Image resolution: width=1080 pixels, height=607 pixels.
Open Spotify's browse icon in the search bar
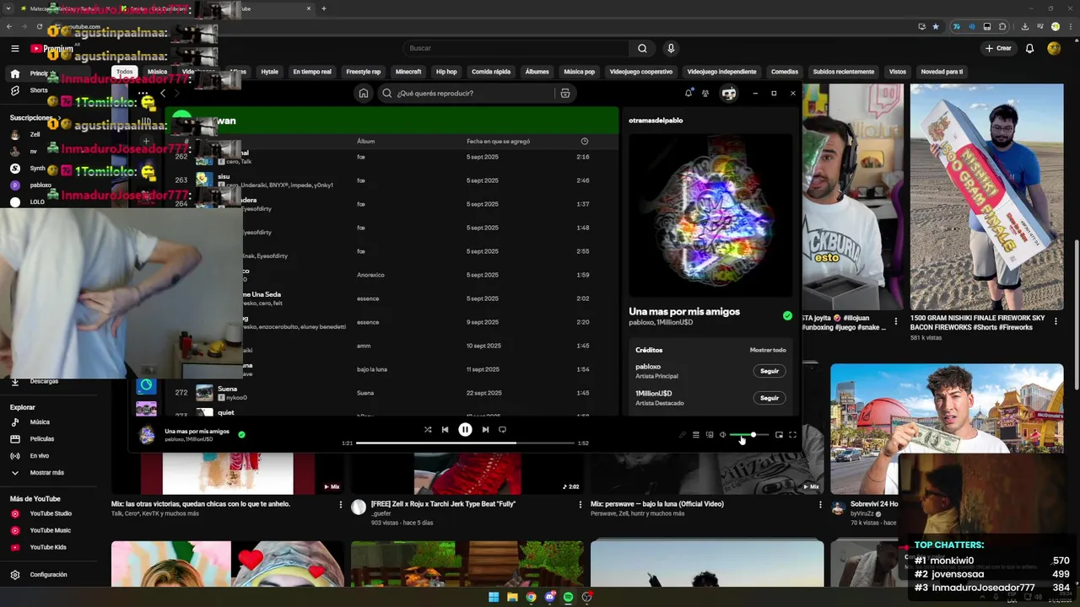pos(565,93)
